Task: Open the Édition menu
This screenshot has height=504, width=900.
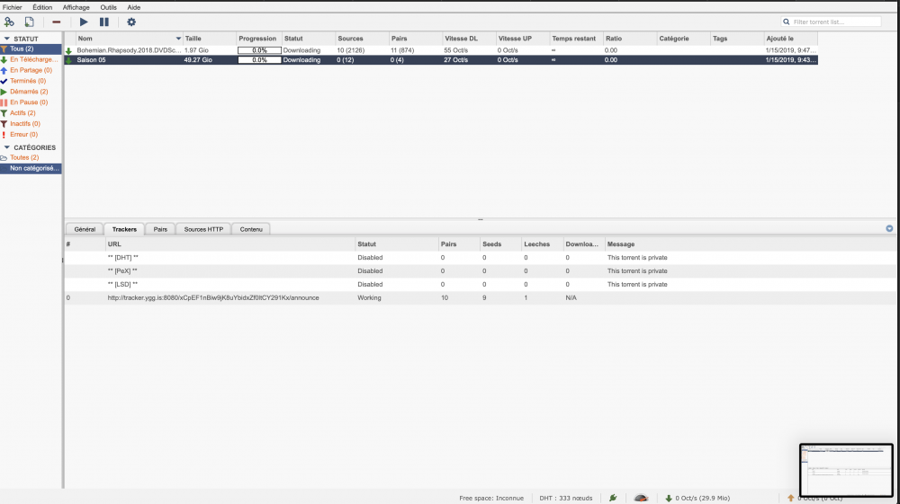Action: (42, 7)
